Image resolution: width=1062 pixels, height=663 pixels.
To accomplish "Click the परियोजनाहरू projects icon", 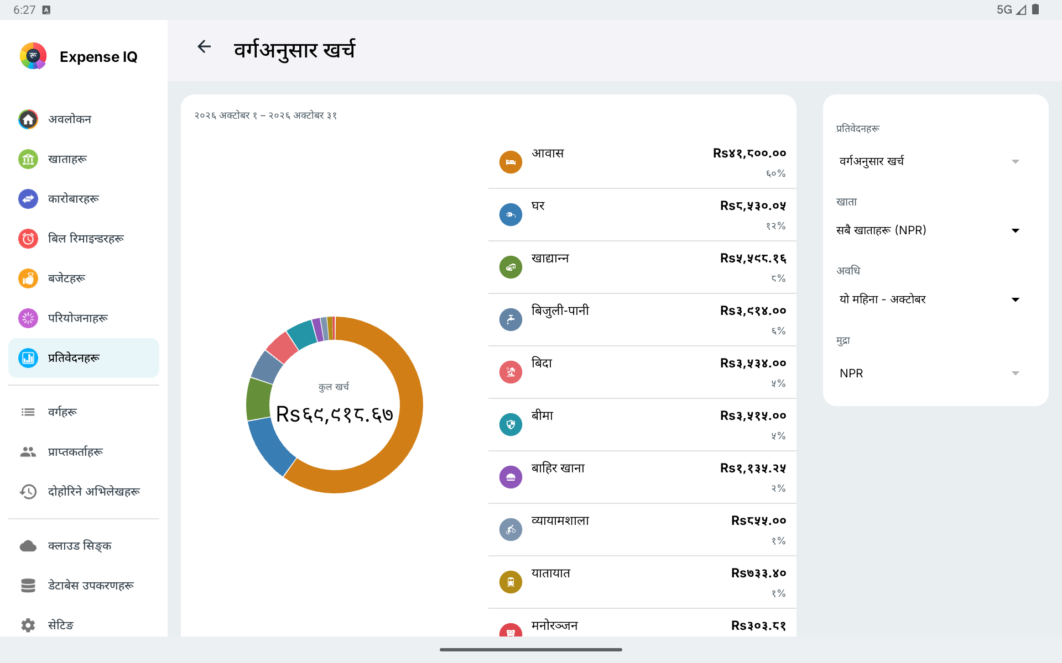I will (28, 318).
